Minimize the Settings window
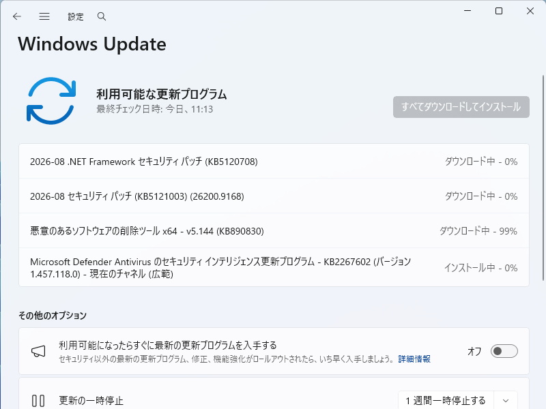 pyautogui.click(x=468, y=11)
